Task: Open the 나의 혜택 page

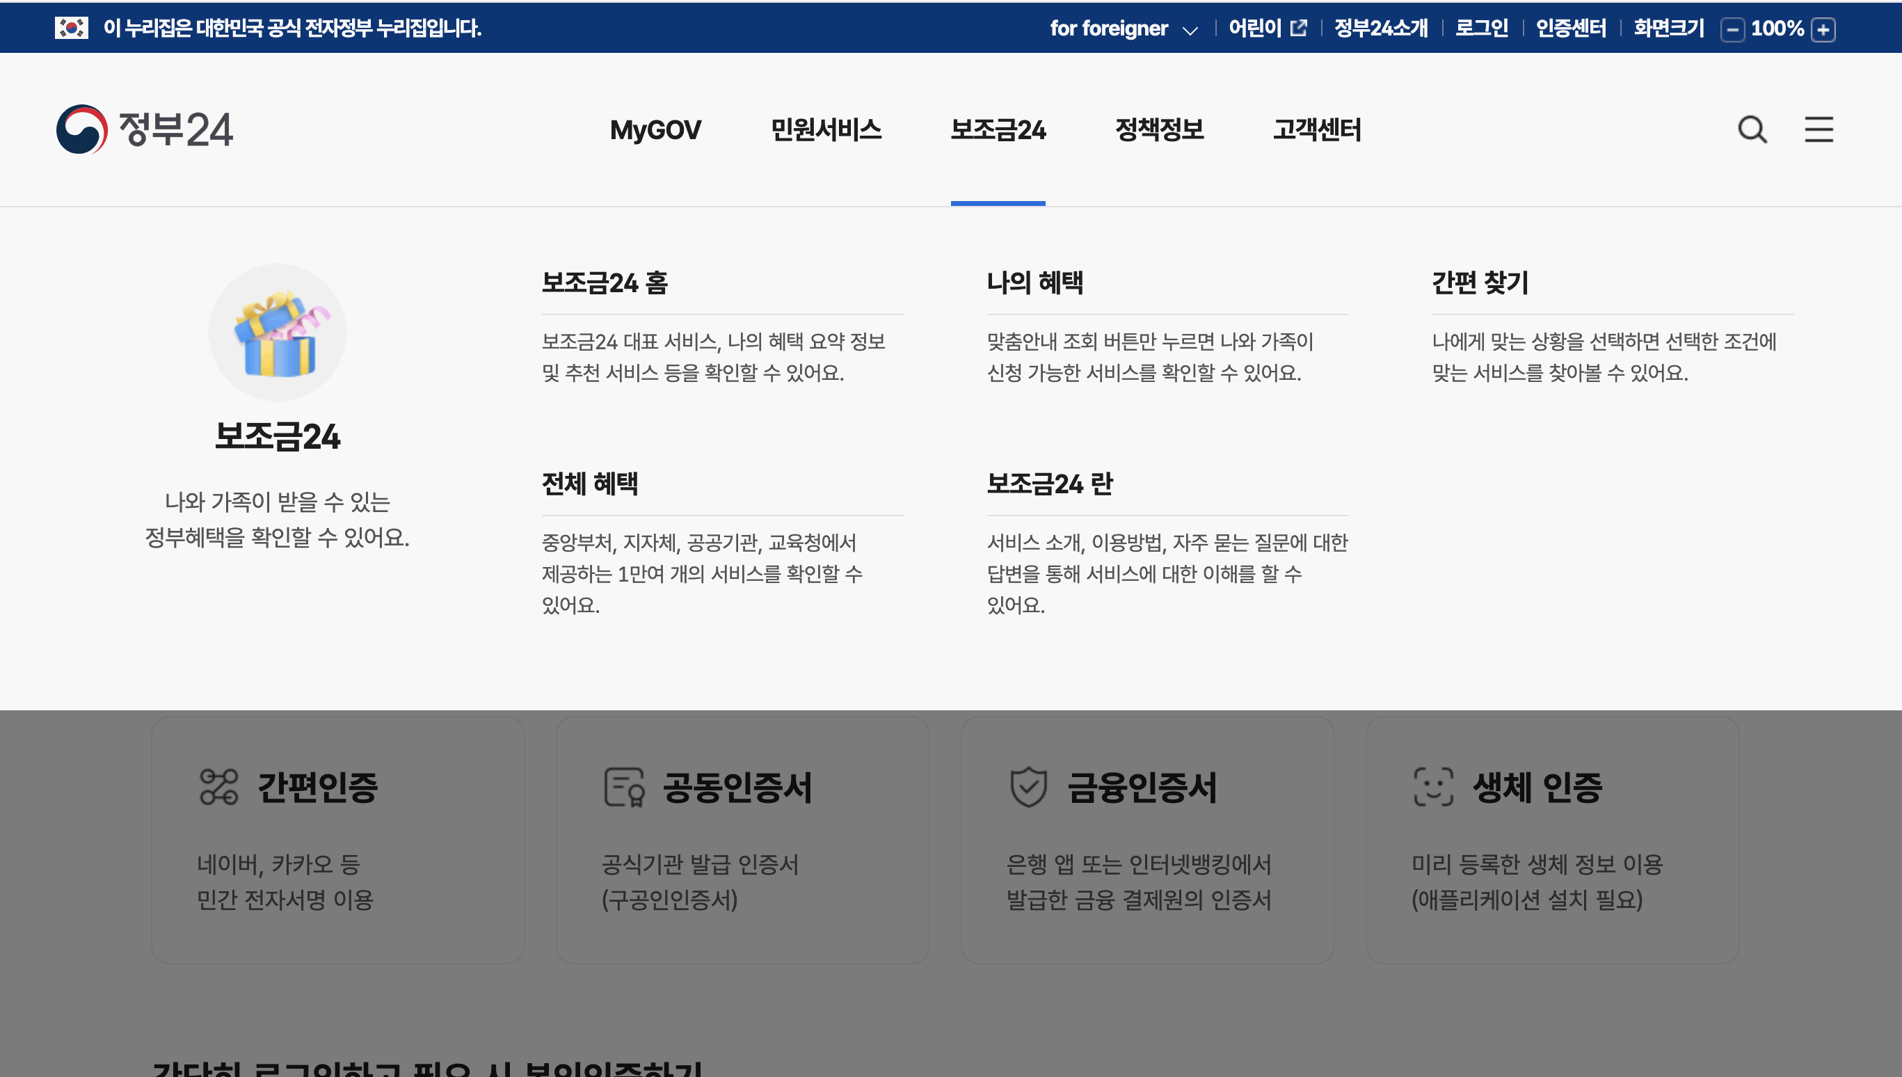Action: point(1035,283)
